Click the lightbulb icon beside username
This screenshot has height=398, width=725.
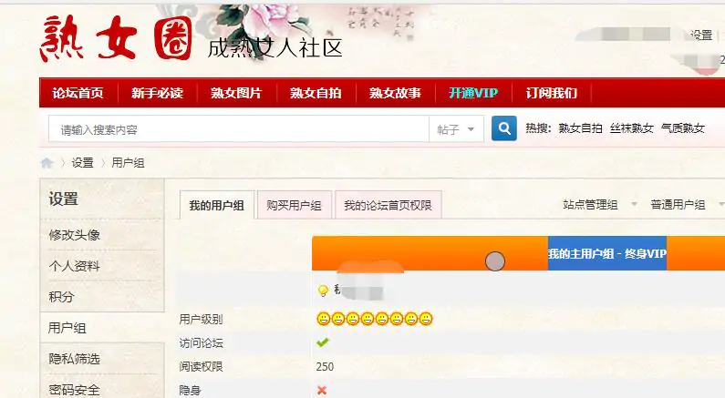click(x=323, y=290)
